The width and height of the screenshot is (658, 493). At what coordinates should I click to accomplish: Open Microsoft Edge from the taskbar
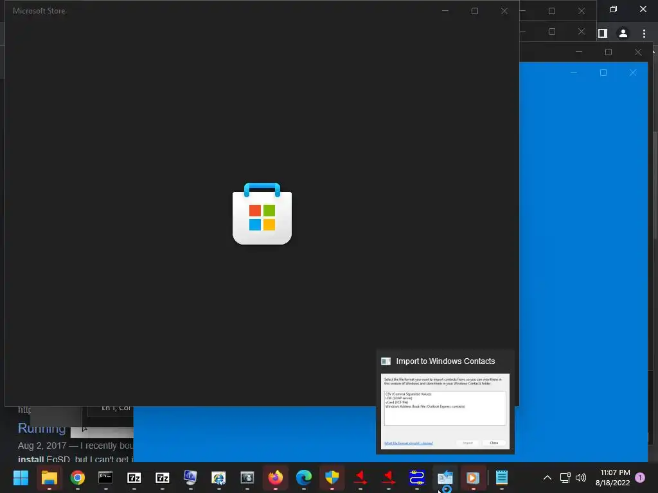(x=304, y=478)
